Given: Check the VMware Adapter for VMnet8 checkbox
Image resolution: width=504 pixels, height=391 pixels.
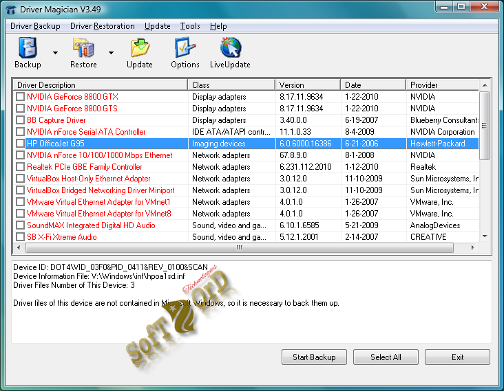Looking at the screenshot, I should [20, 214].
